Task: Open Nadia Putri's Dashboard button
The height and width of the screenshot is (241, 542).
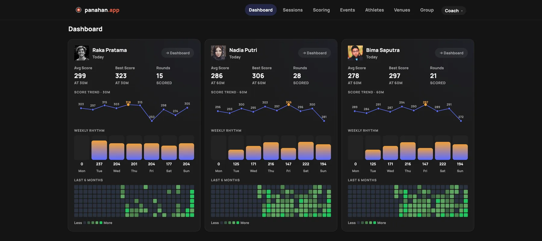Action: point(314,53)
